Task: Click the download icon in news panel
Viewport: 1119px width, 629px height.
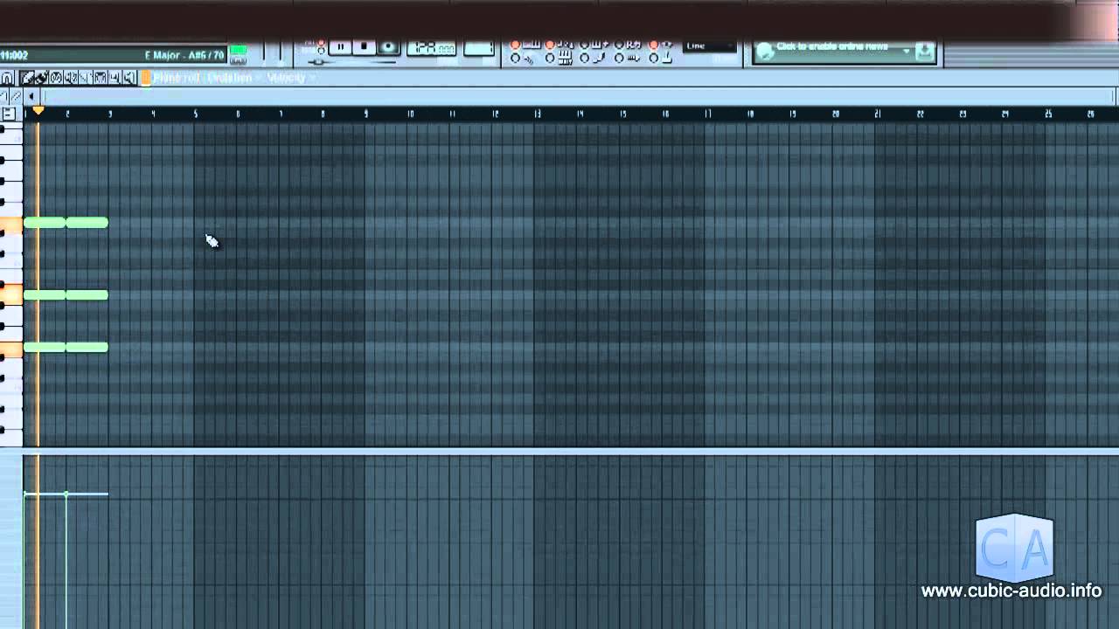Action: click(x=925, y=52)
